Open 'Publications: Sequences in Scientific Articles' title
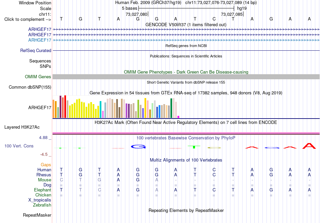Screen dimensions: 320x223 [186, 56]
